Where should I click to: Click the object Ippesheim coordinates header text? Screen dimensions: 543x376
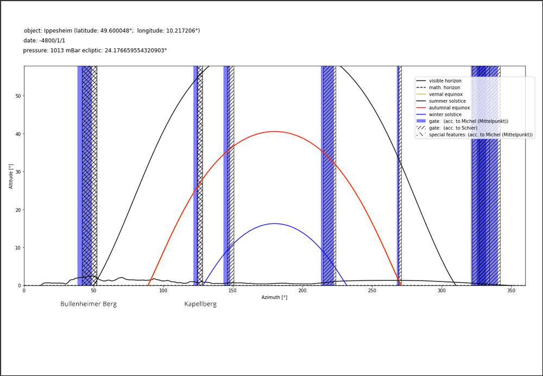pos(111,31)
